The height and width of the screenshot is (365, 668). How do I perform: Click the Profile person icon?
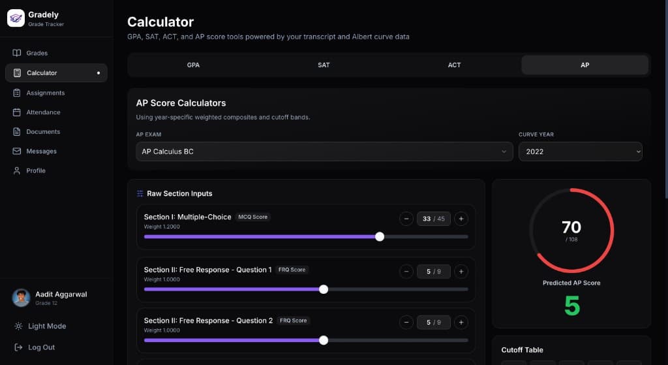click(x=16, y=170)
